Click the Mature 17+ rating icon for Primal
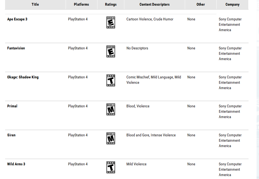 point(111,109)
